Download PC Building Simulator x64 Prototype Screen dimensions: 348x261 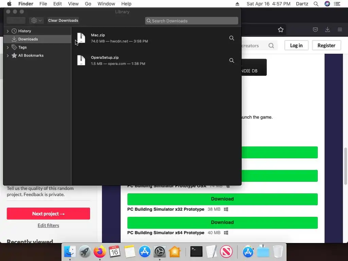click(222, 223)
